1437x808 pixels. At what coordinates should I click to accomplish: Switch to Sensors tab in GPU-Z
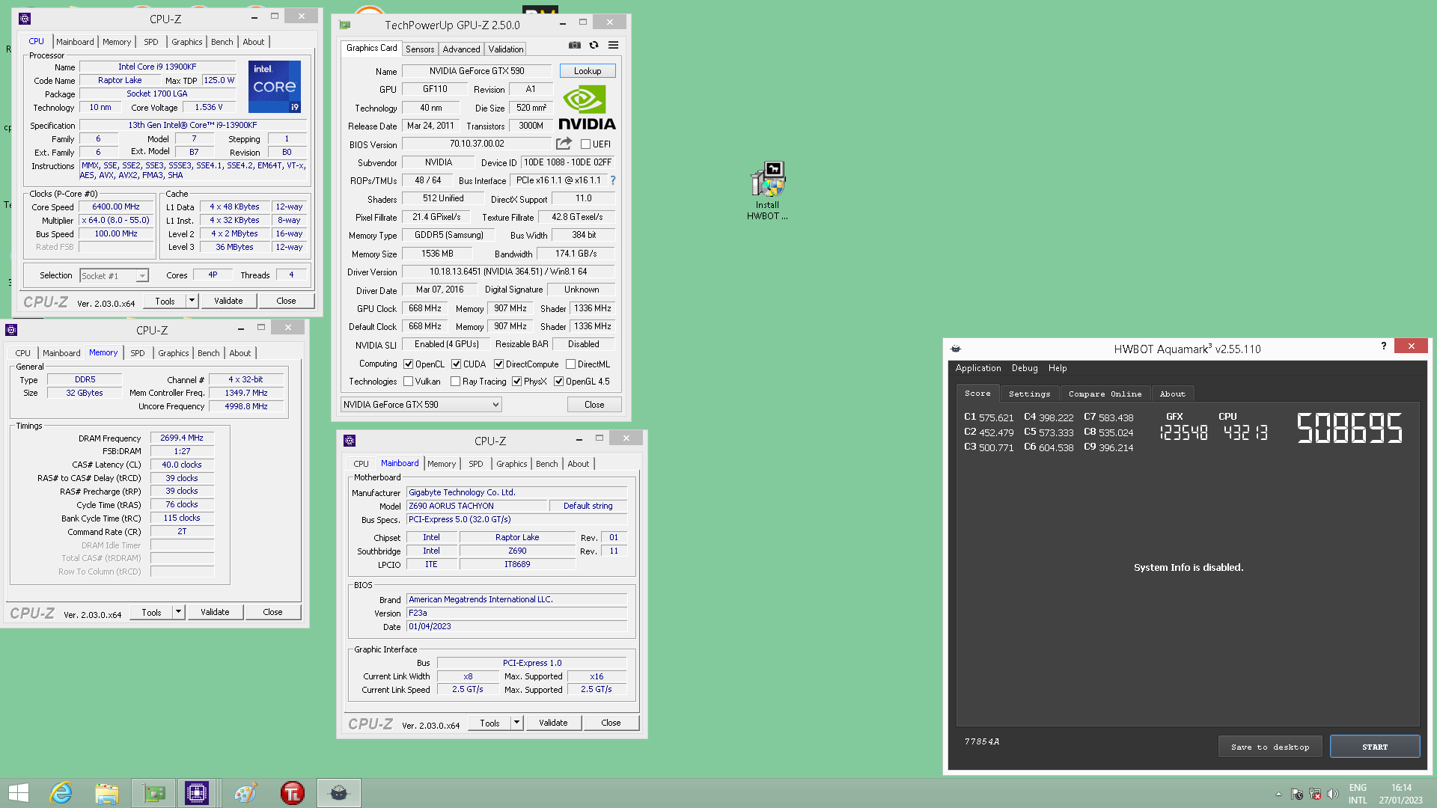pyautogui.click(x=420, y=49)
